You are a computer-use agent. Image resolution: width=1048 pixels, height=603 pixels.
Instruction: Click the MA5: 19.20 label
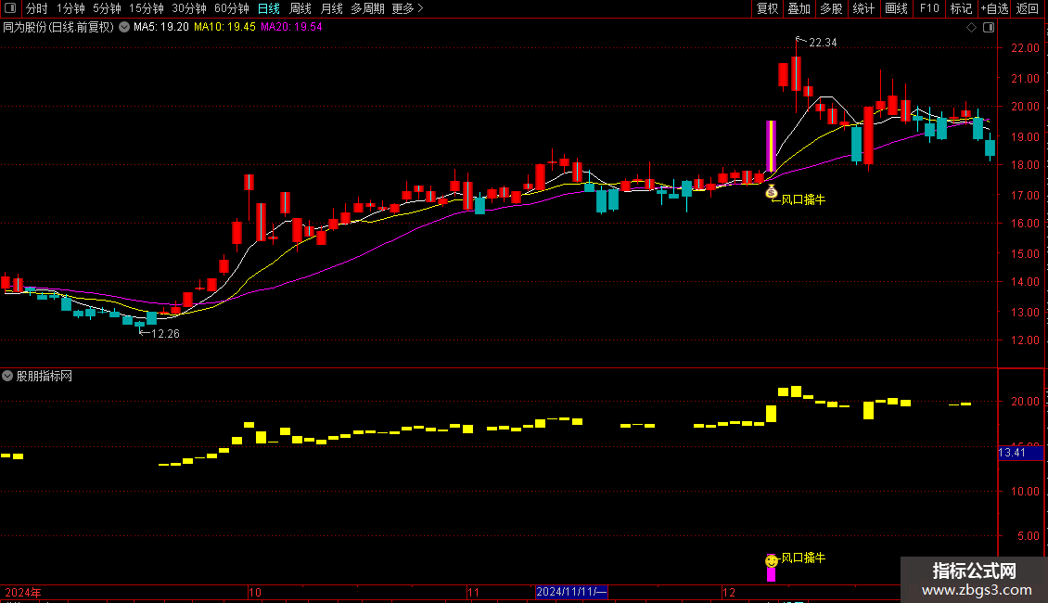tap(161, 27)
